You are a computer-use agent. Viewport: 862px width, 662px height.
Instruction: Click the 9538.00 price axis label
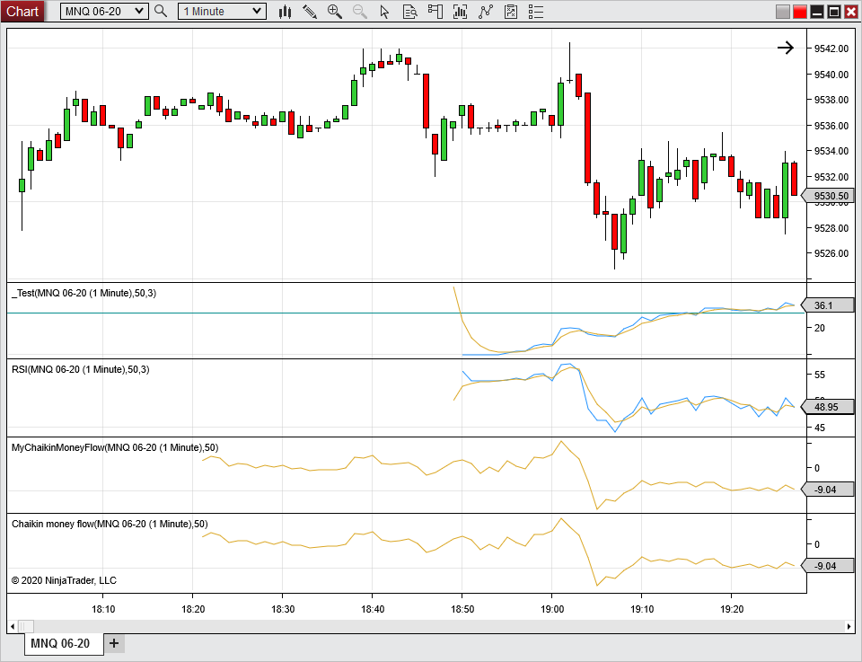click(x=831, y=100)
